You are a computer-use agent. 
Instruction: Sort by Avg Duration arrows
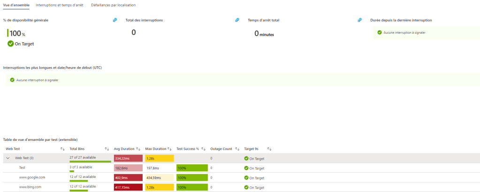click(x=138, y=149)
